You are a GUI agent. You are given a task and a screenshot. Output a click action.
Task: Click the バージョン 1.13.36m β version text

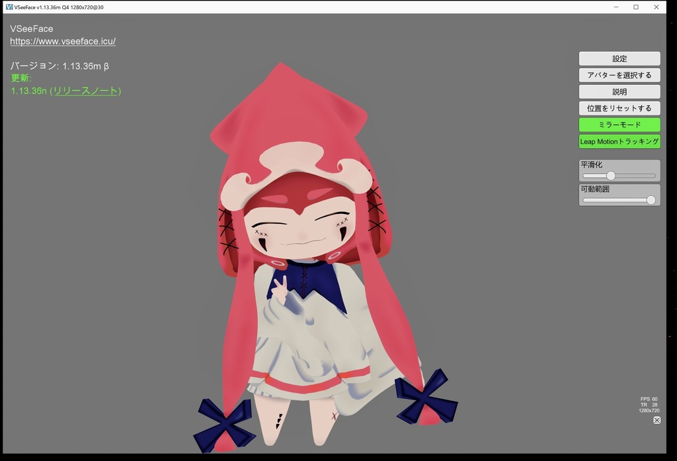(x=58, y=65)
